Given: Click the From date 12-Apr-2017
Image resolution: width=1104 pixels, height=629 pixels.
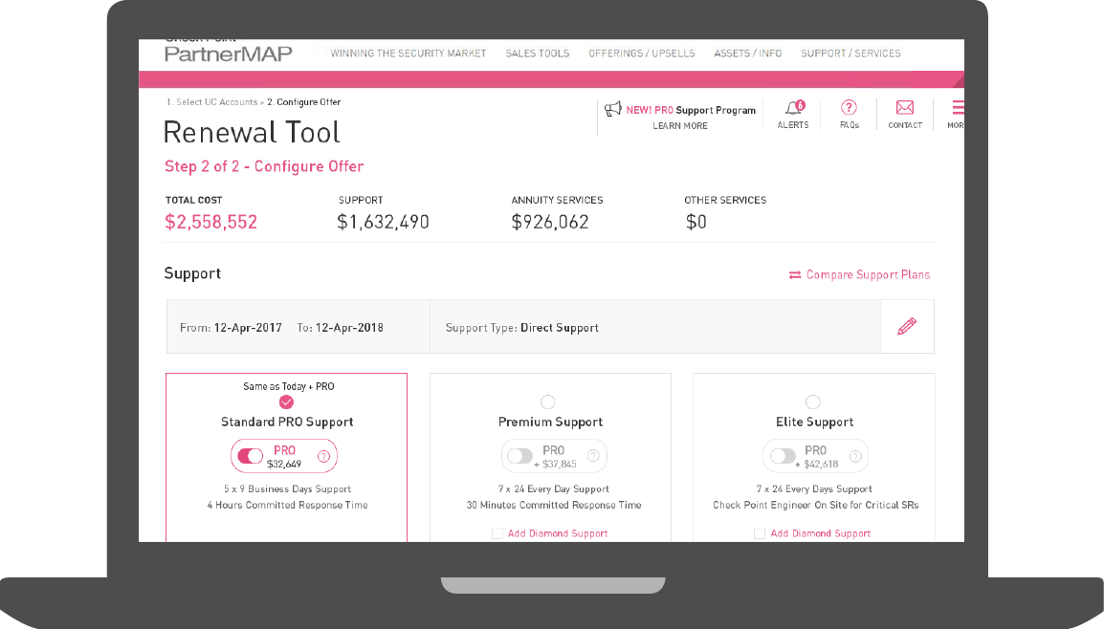Looking at the screenshot, I should [x=248, y=328].
